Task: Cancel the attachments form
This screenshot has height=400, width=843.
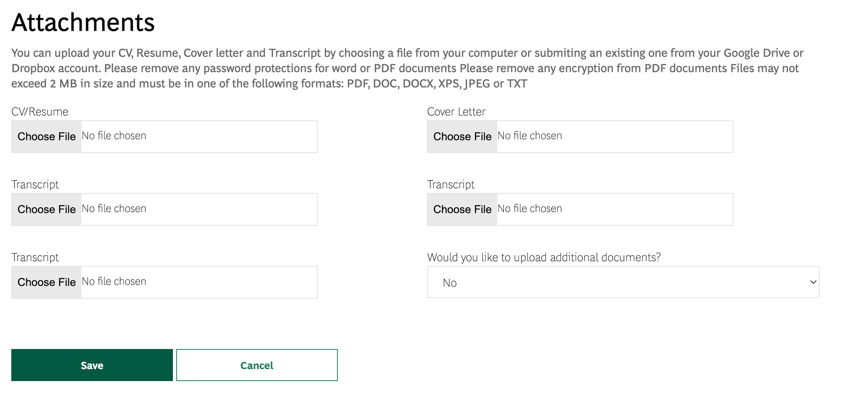Action: coord(257,365)
